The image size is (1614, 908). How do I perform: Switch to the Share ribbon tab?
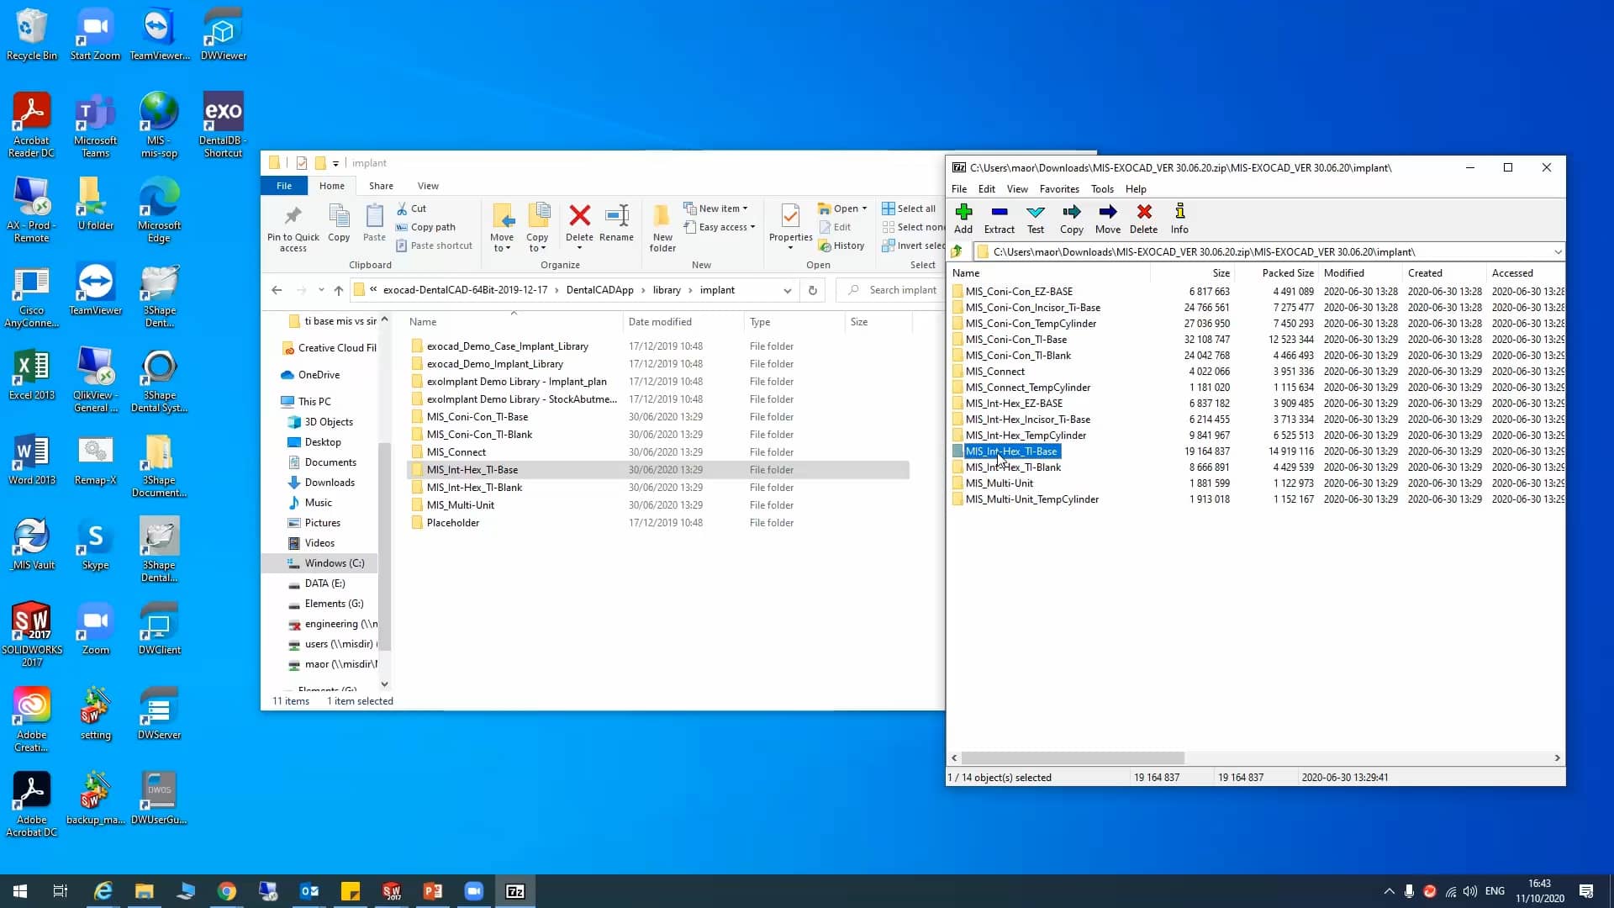[381, 186]
